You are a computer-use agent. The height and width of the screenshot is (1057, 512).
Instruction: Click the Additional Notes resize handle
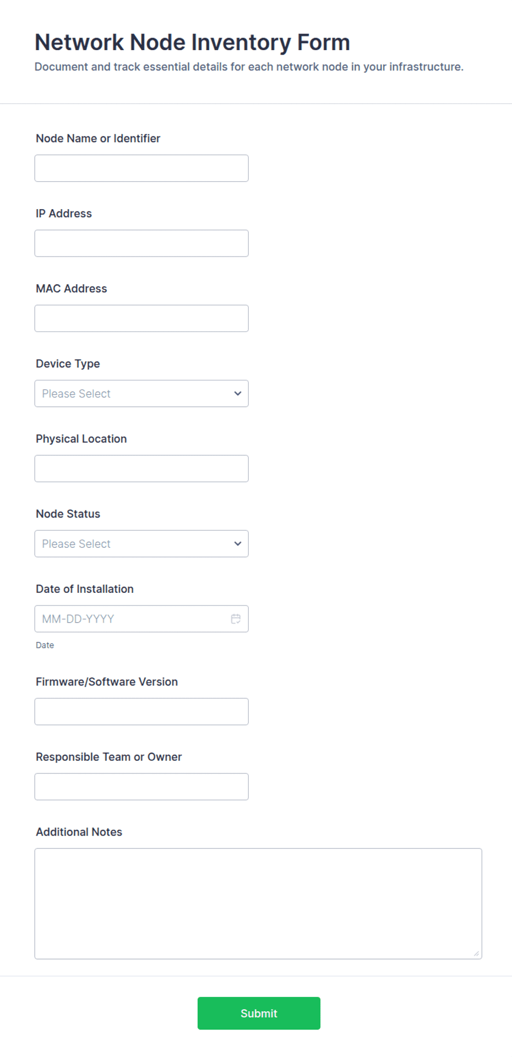[476, 954]
